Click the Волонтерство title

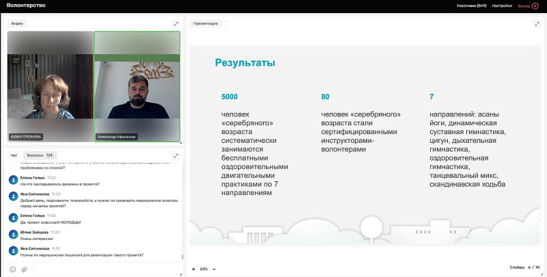26,5
